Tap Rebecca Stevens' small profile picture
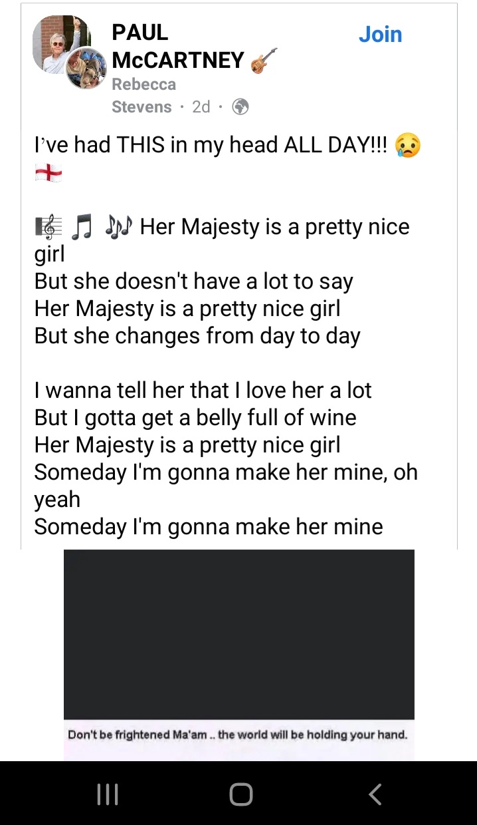The height and width of the screenshot is (825, 477). click(x=86, y=68)
